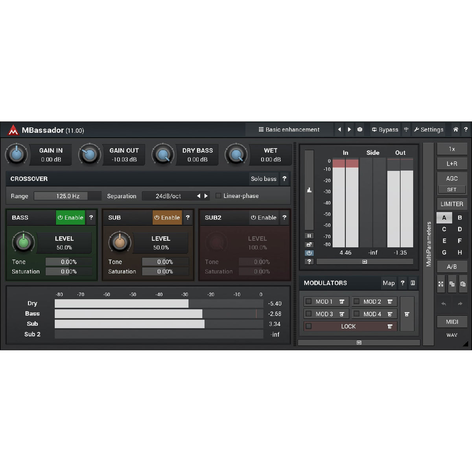Select preset slot A
Screen dimensions: 472x472
click(x=444, y=218)
